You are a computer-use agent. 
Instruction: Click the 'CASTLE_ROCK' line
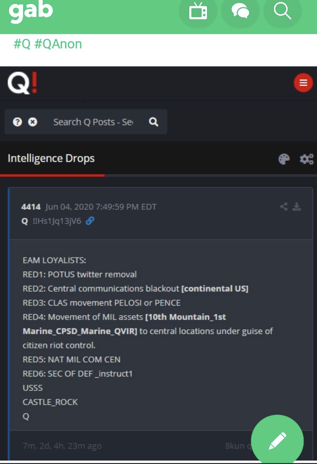[x=50, y=402]
